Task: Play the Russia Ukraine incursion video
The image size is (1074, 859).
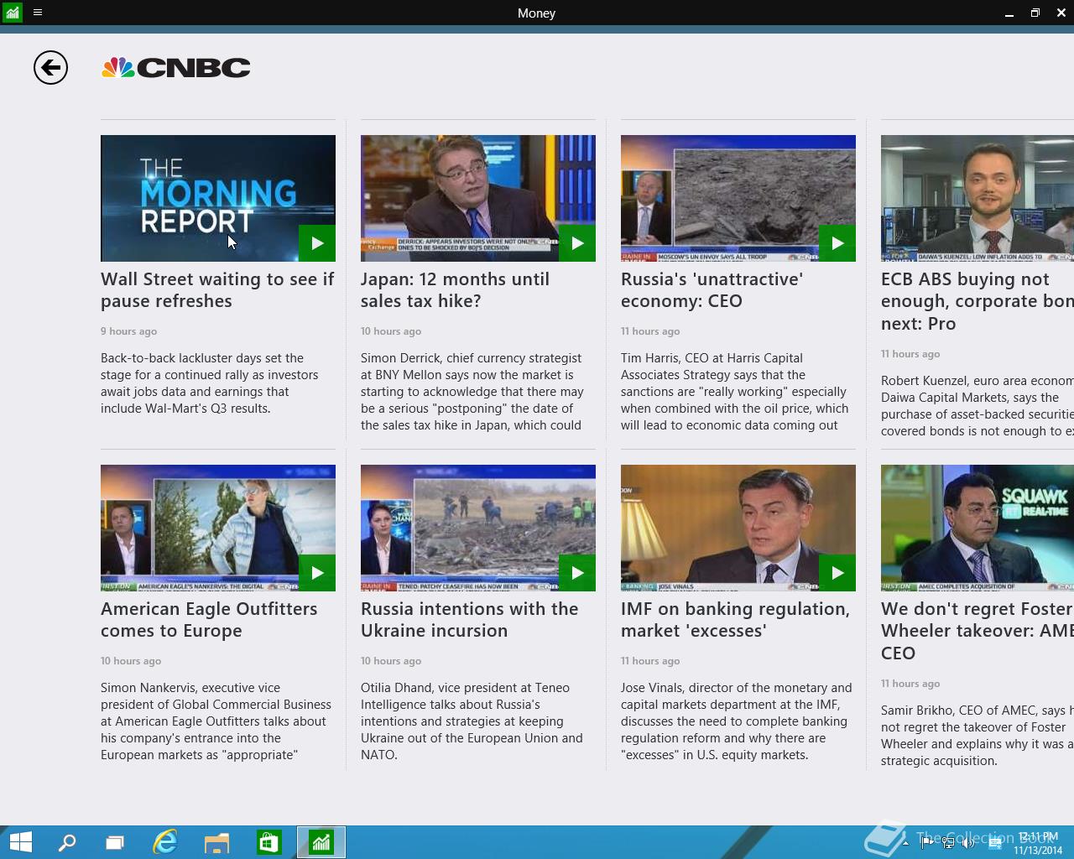Action: (577, 573)
